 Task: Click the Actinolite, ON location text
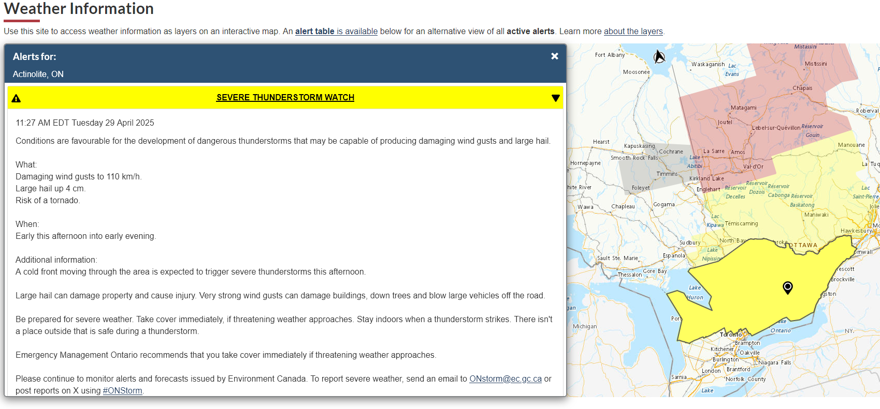38,74
